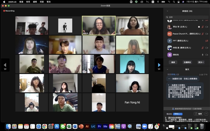Screen dimensions: 210x131
Task: Open the 視窗 menu
Action: (x=42, y=2)
